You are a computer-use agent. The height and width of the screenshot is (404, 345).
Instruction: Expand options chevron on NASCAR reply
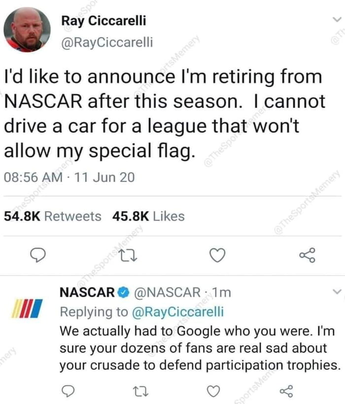(x=337, y=292)
